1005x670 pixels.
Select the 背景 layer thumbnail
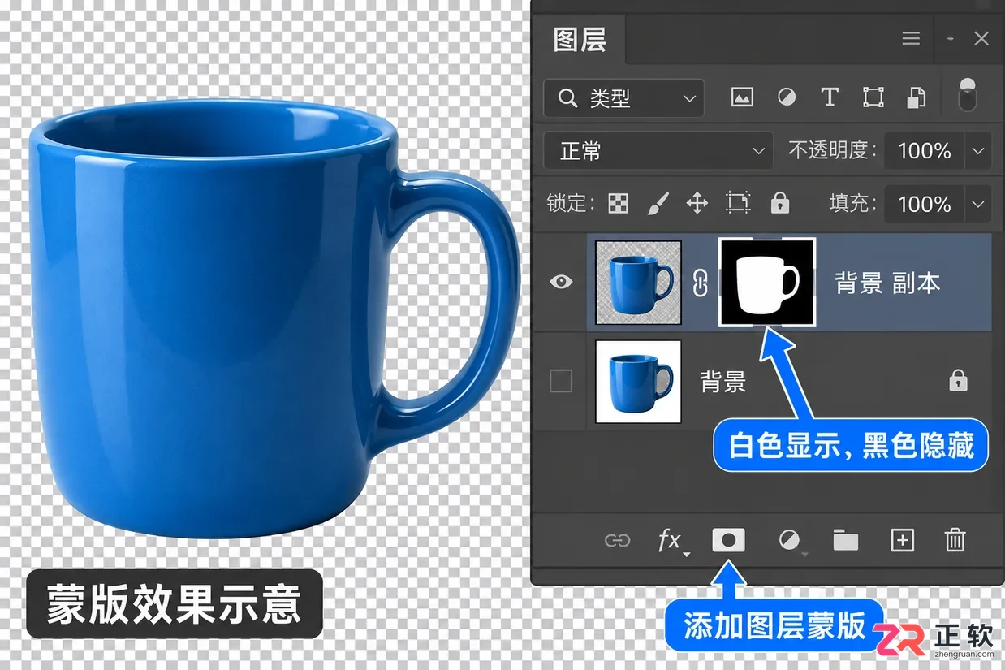point(638,382)
